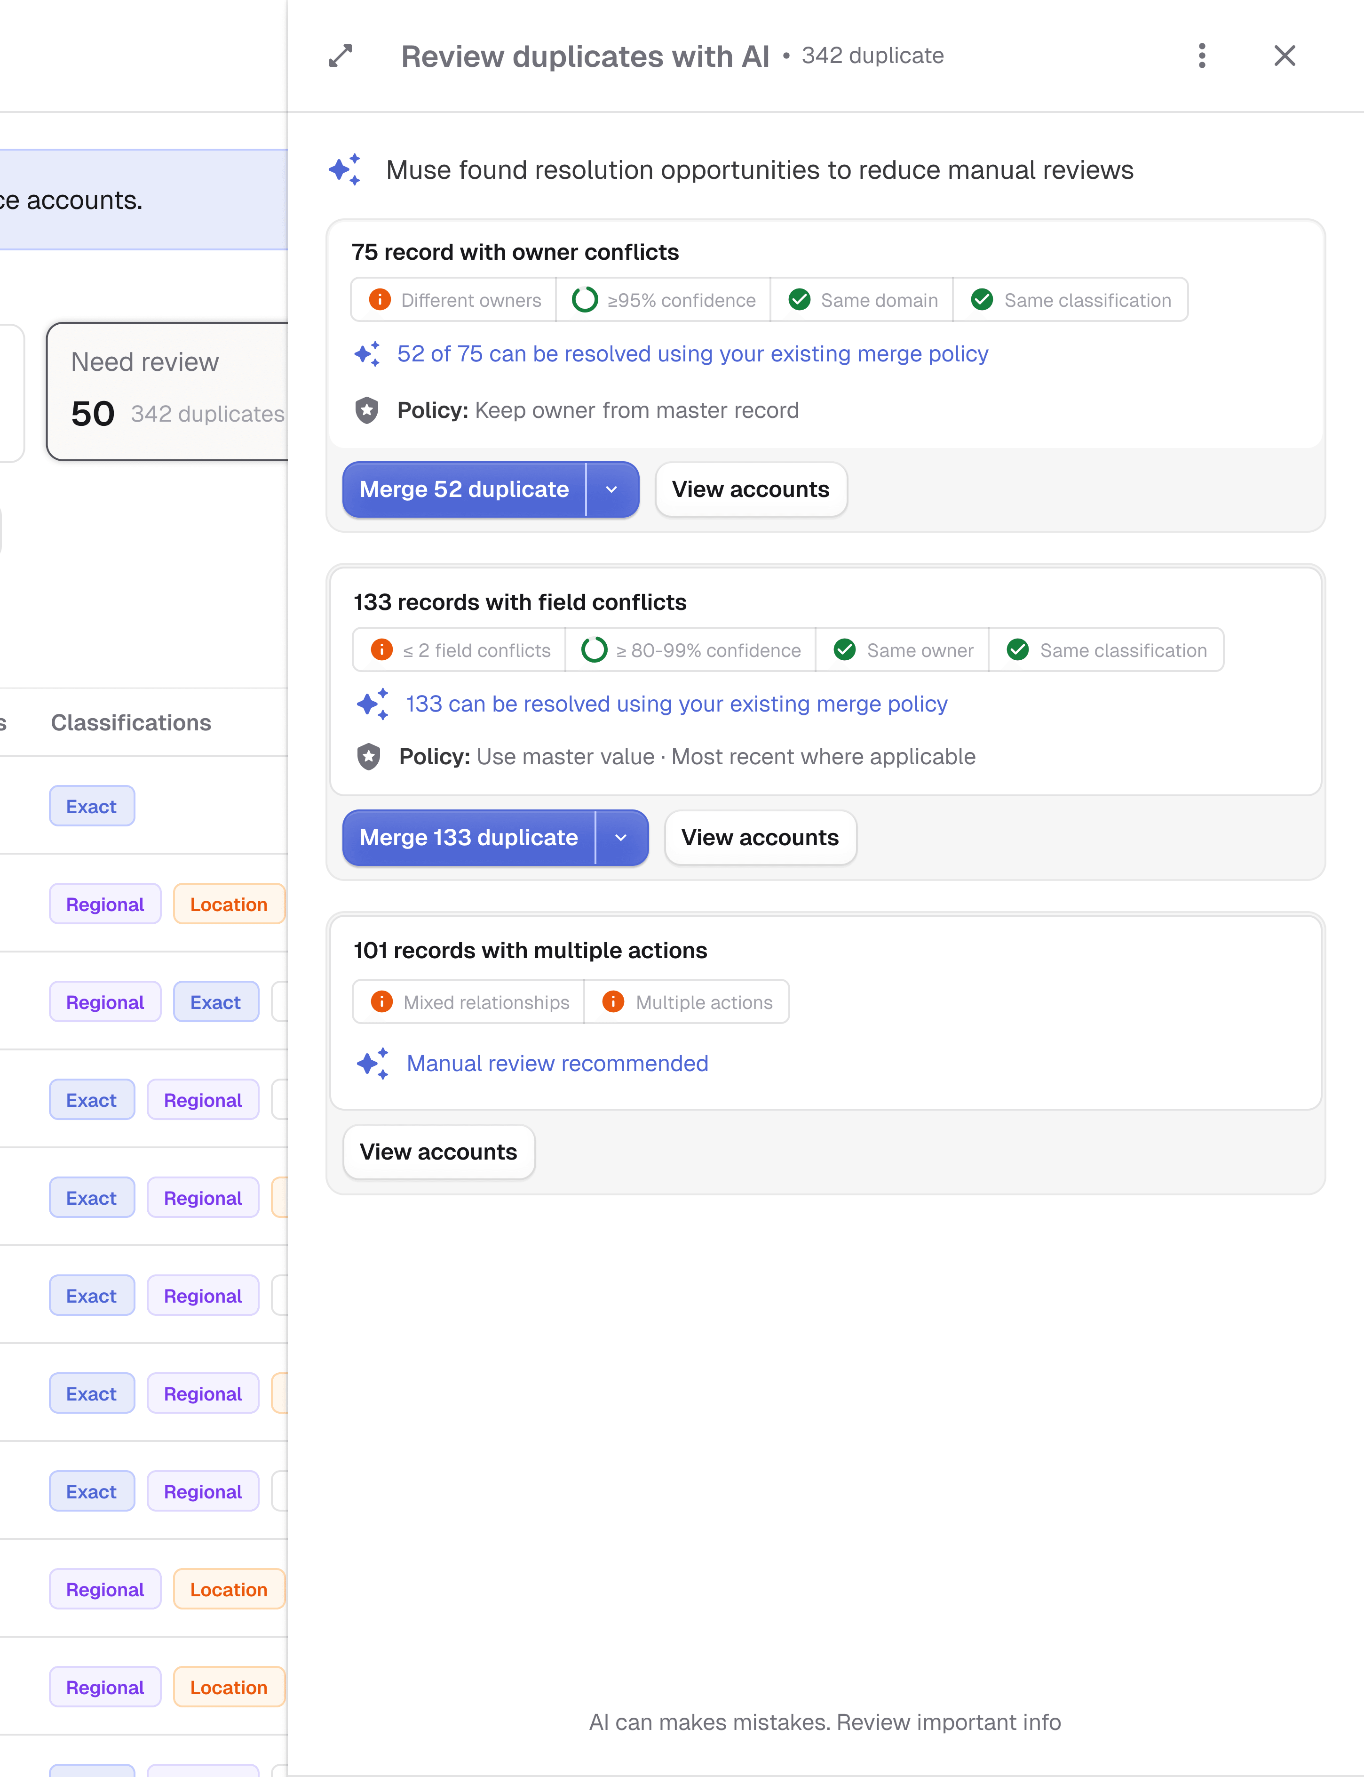
Task: Expand the review panel to full screen
Action: pos(340,56)
